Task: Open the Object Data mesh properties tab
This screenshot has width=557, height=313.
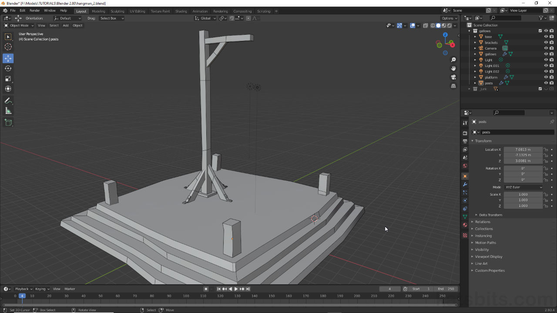Action: (x=465, y=216)
